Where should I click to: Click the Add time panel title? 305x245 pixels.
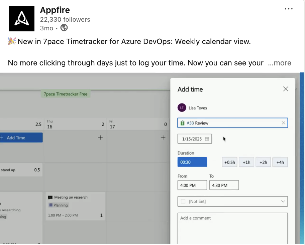[190, 89]
